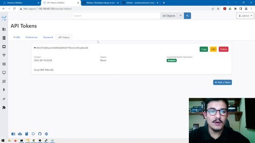Open Windows Start menu
255x143 pixels.
pos(3,140)
